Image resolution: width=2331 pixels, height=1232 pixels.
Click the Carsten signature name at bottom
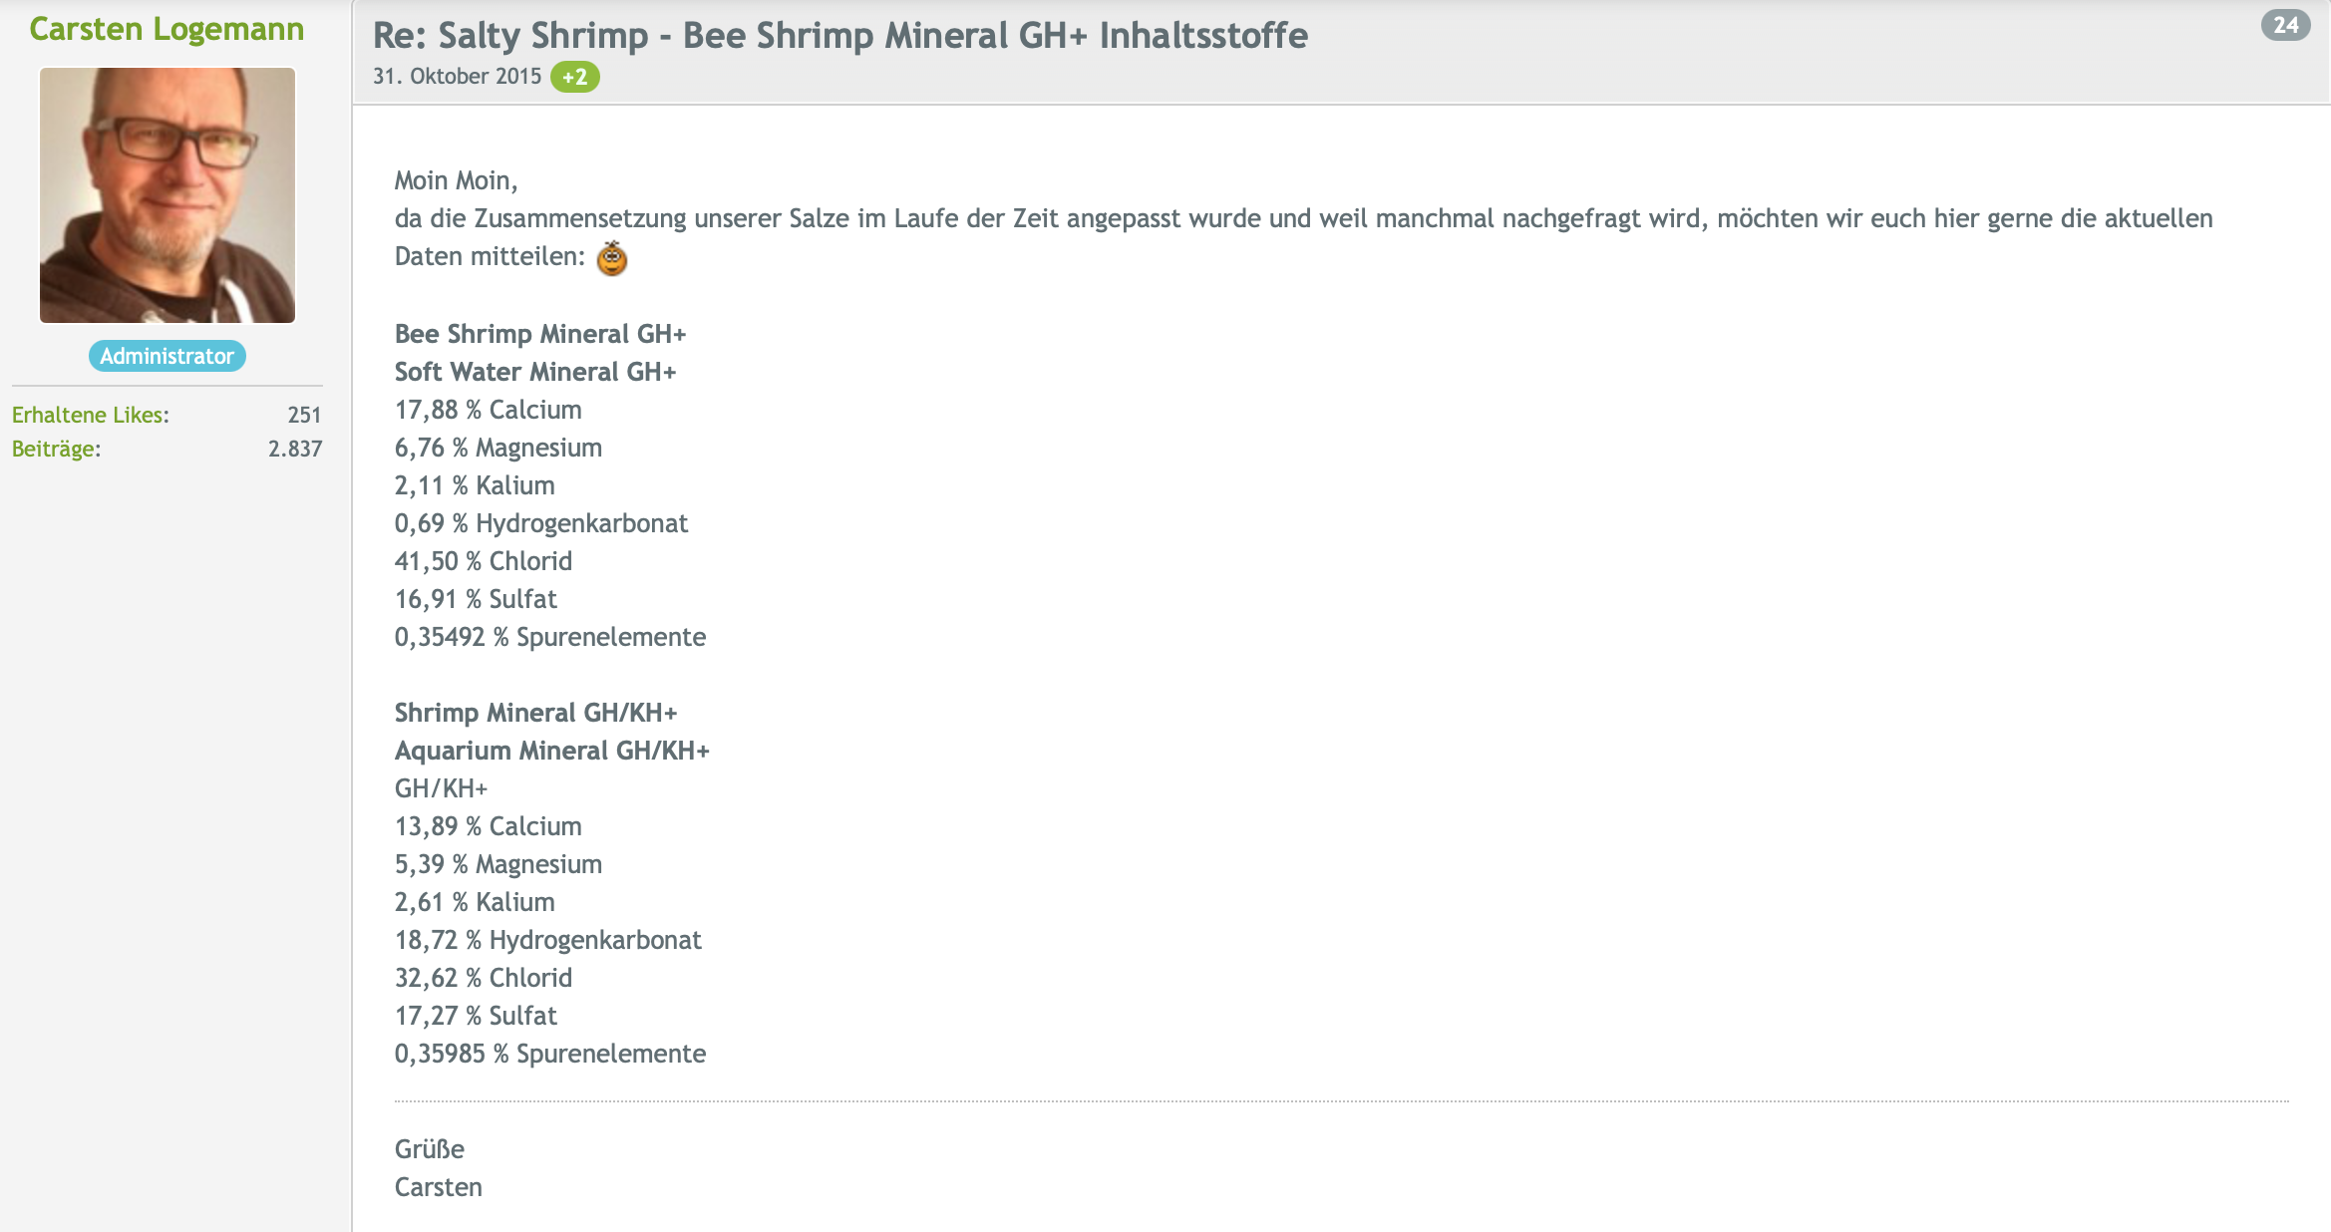click(x=439, y=1187)
